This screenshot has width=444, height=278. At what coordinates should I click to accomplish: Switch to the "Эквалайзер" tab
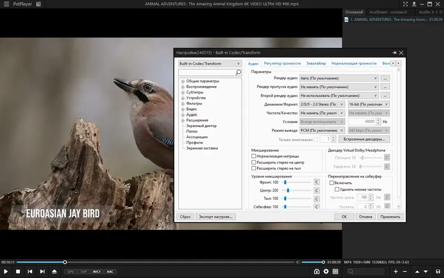click(316, 64)
